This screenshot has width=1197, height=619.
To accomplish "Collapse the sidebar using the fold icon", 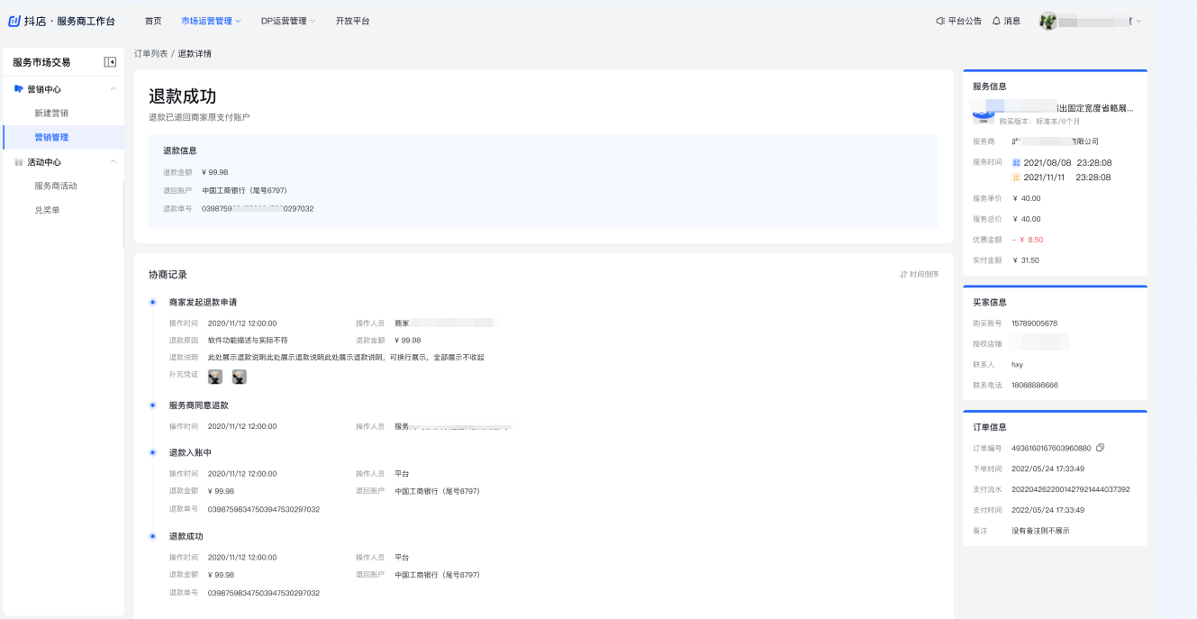I will (x=110, y=62).
